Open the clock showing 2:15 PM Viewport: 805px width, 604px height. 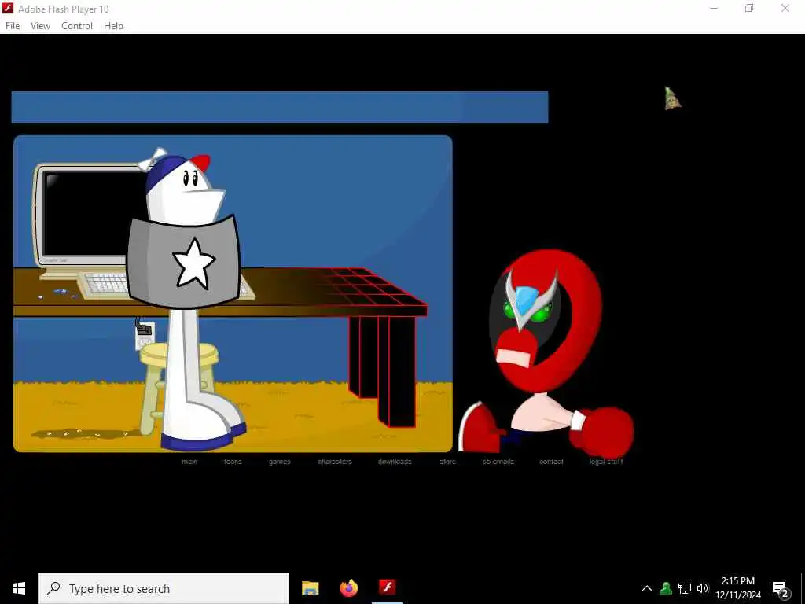coord(738,588)
